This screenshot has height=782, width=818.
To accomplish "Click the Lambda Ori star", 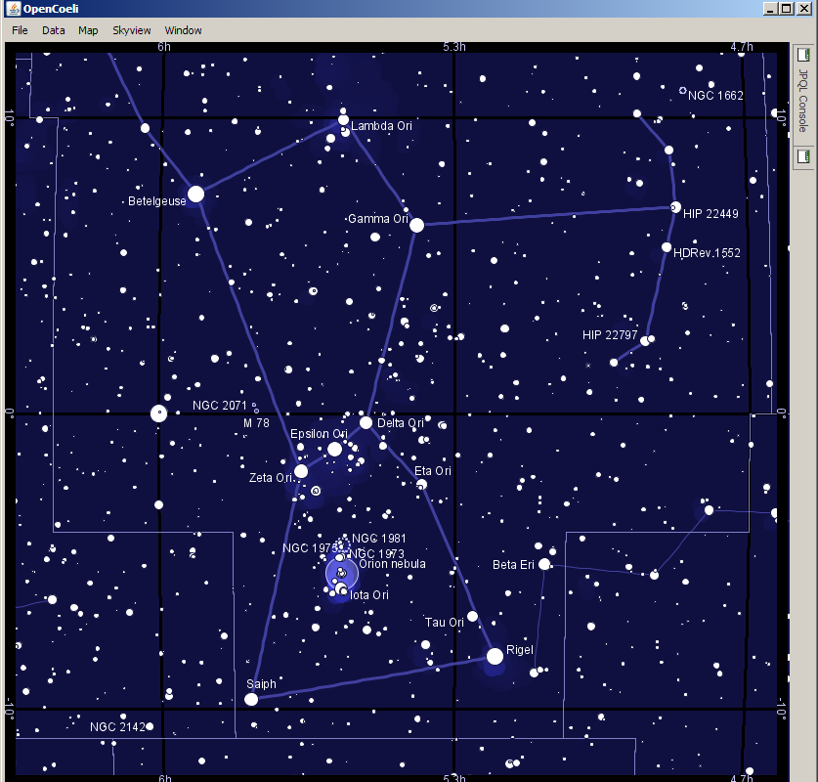I will (343, 120).
